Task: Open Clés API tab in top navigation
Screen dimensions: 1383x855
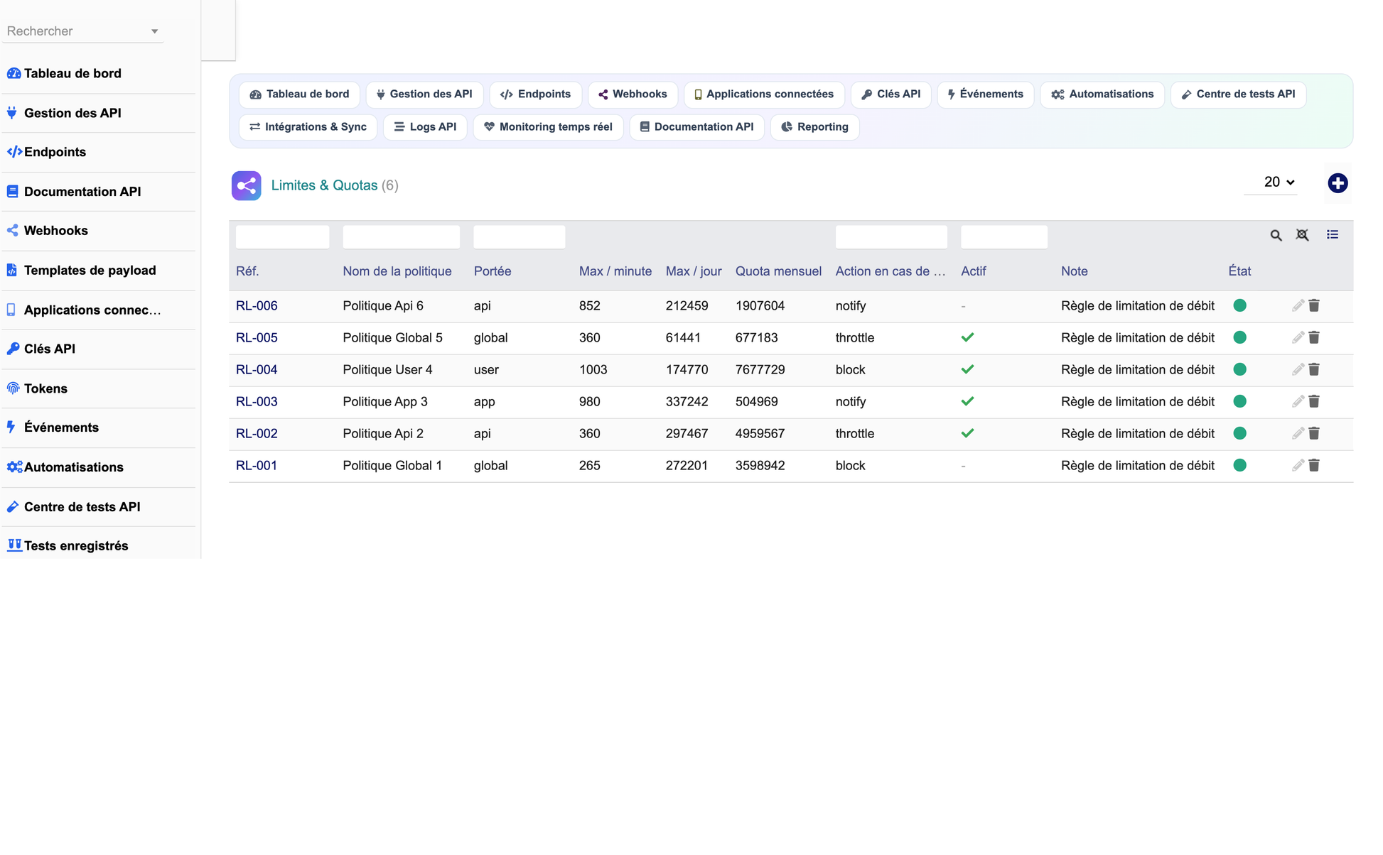Action: [x=890, y=94]
